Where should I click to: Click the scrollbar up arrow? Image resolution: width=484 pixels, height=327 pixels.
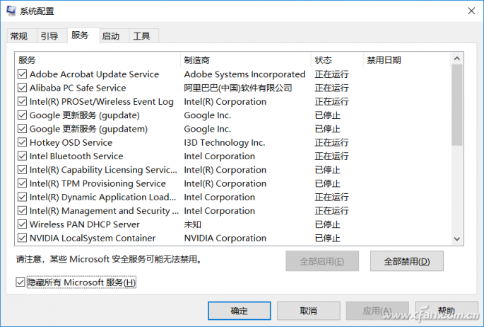[457, 59]
